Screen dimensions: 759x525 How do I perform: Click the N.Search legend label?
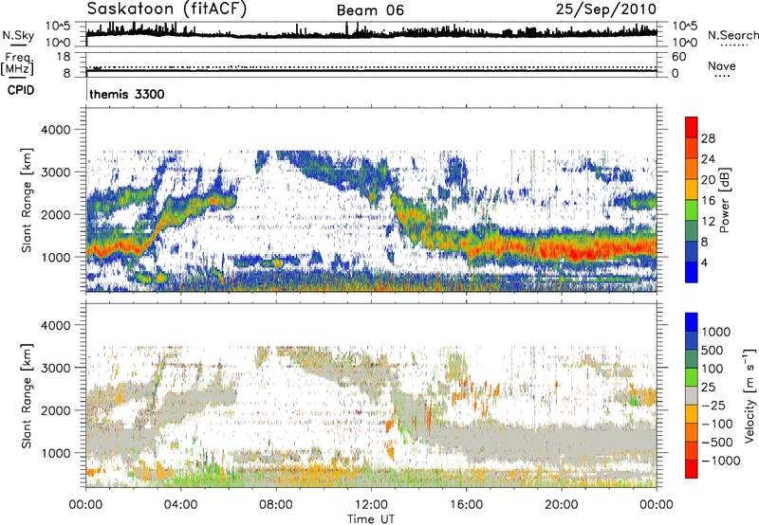tap(732, 35)
